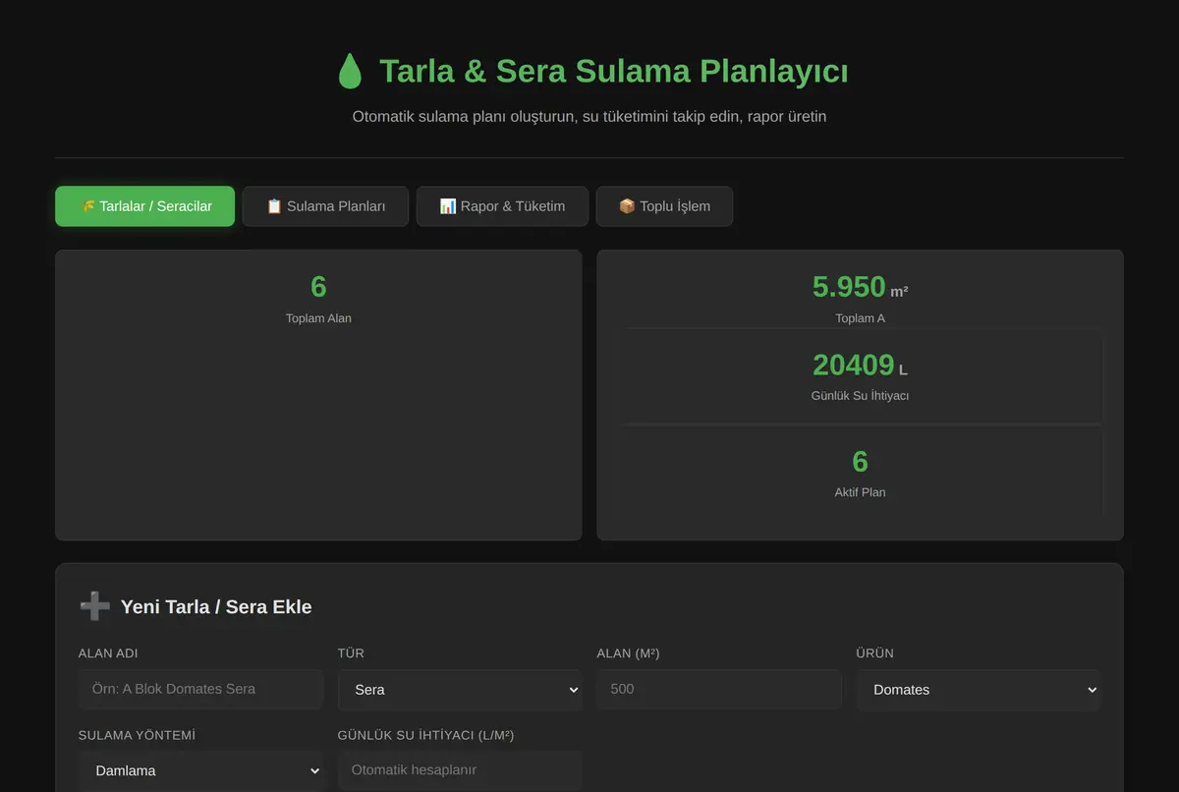Viewport: 1179px width, 792px height.
Task: Click the Yeni Tarla / Sera Ekle heading
Action: click(x=216, y=607)
